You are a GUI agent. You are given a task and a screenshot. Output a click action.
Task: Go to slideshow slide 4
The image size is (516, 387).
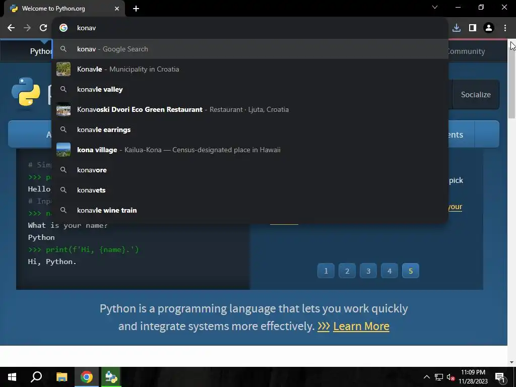click(x=390, y=271)
